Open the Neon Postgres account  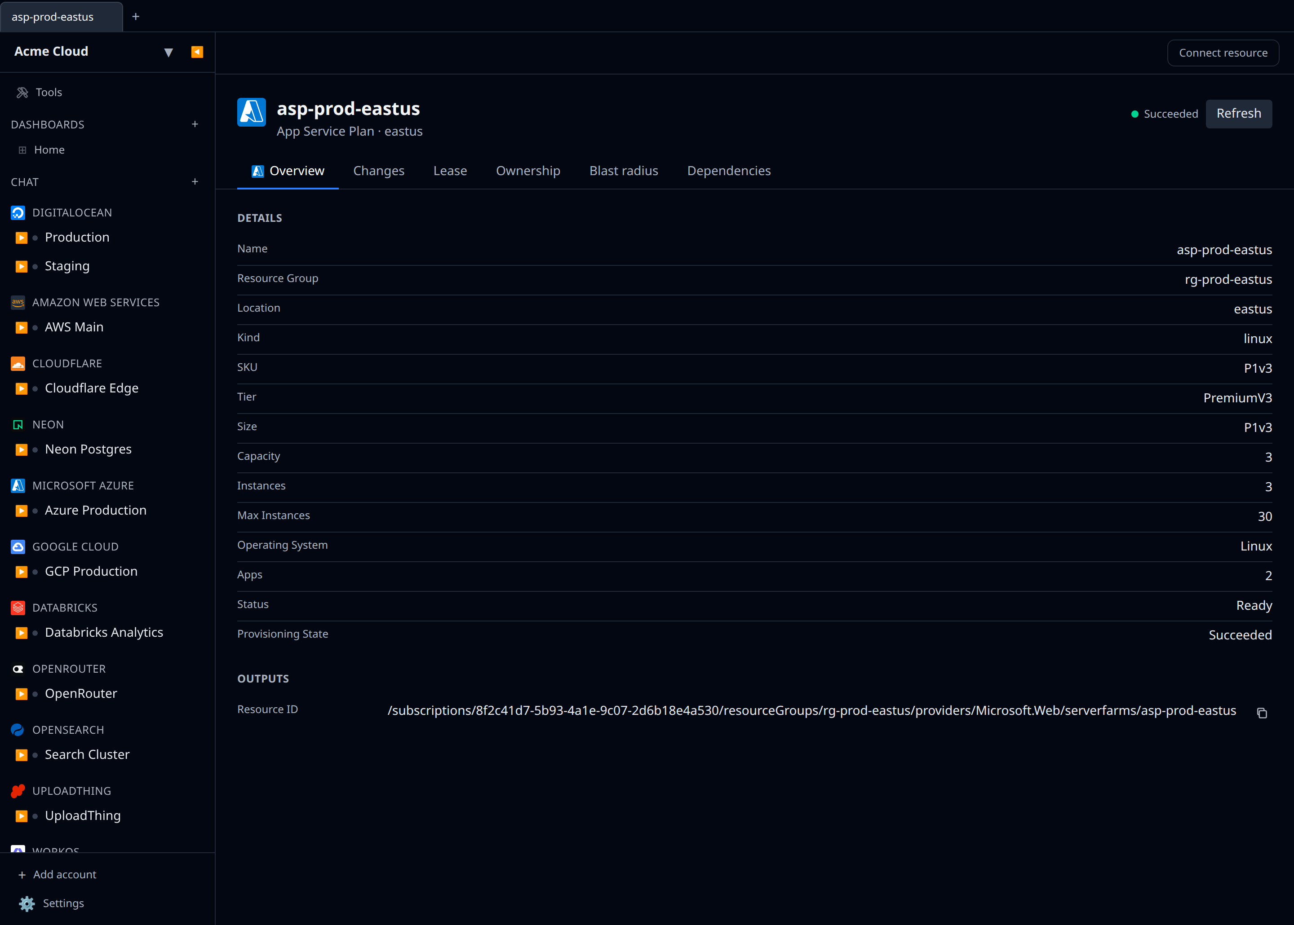(x=89, y=449)
